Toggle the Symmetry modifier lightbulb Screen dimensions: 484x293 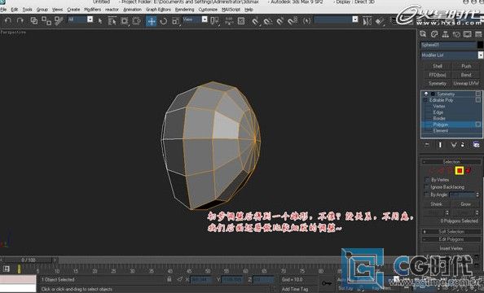coord(426,94)
